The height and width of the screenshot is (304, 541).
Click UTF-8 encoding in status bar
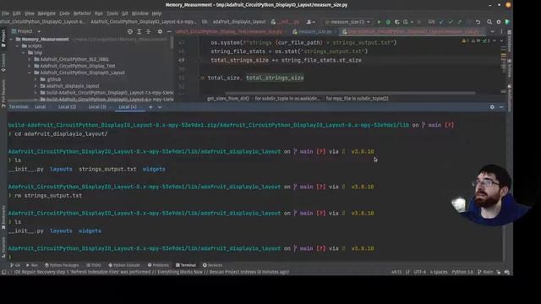(420, 272)
